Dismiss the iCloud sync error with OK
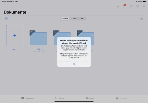Viewport: 148px width, 103px height. click(x=74, y=64)
